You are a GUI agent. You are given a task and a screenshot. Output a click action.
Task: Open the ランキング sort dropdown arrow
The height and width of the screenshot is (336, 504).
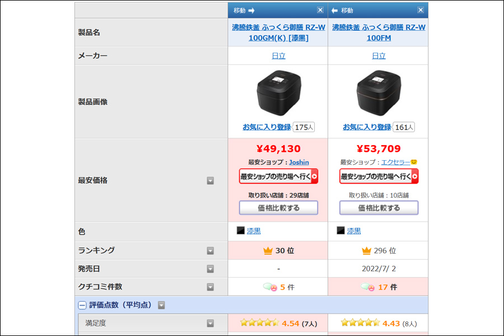click(x=210, y=251)
